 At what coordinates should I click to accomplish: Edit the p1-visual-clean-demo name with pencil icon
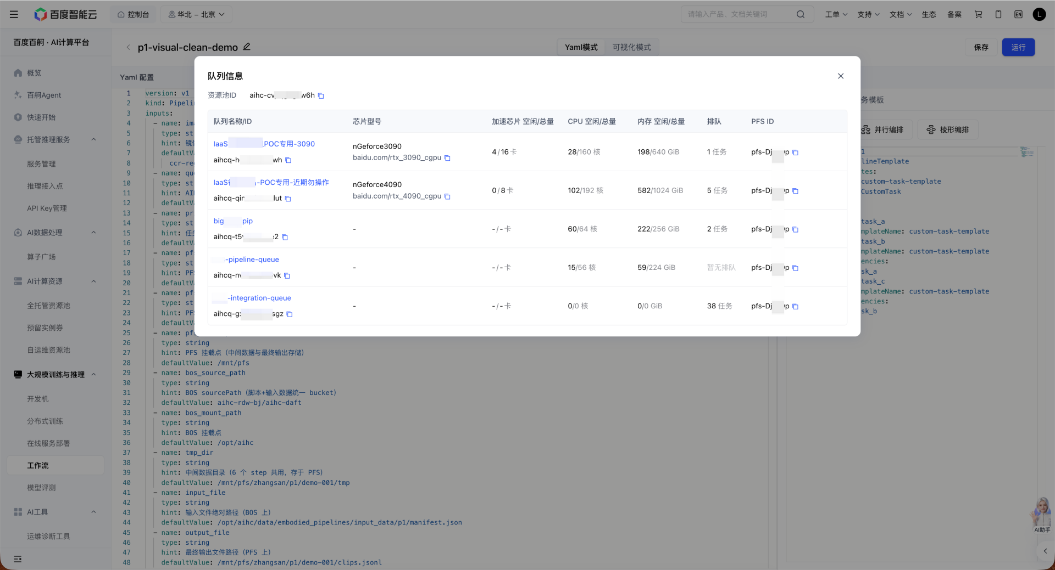point(247,47)
